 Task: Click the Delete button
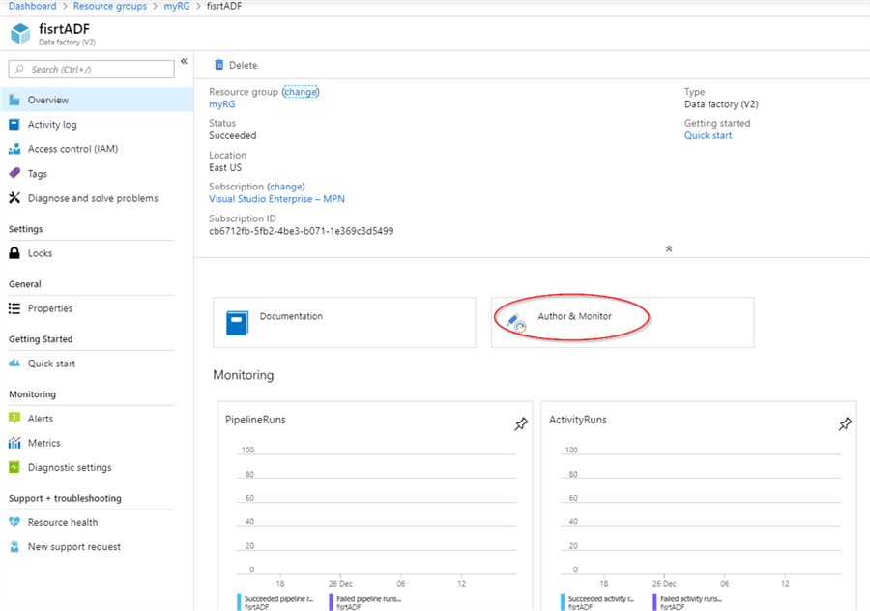point(236,65)
